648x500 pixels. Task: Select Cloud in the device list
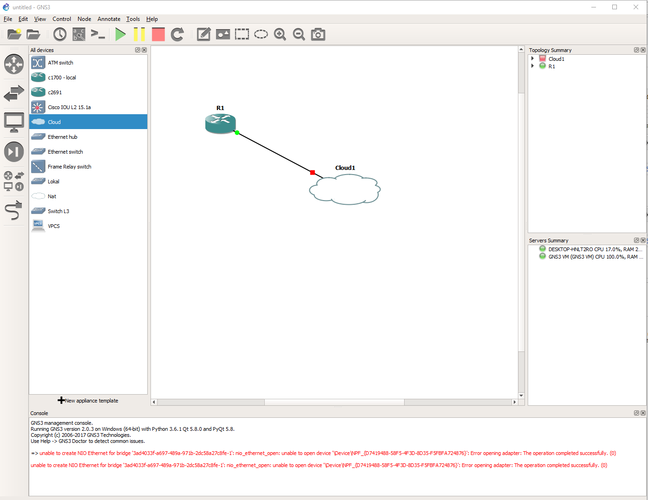[x=88, y=122]
